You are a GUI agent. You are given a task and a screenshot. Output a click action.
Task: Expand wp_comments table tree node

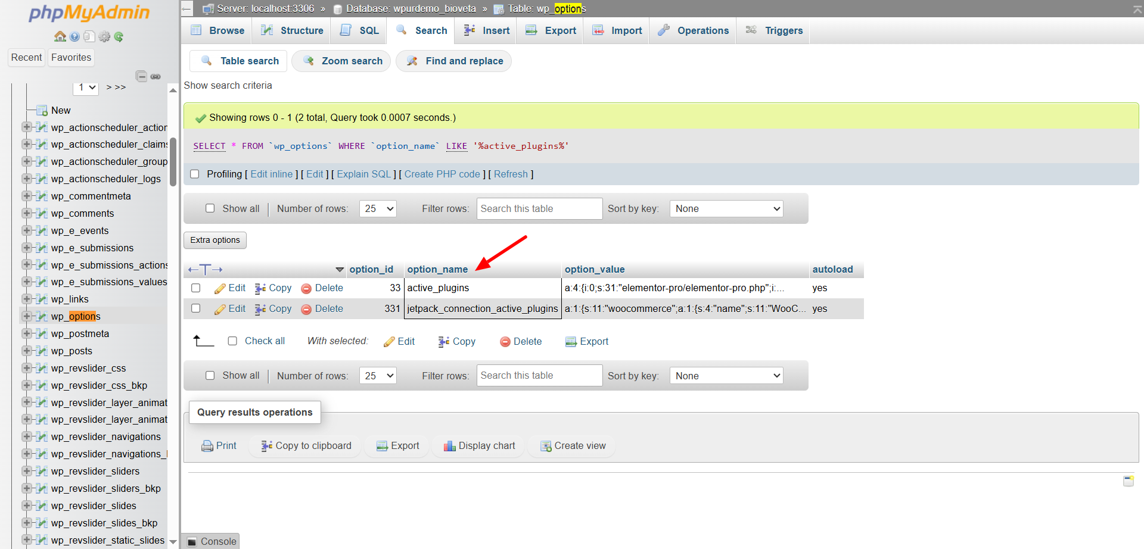26,214
